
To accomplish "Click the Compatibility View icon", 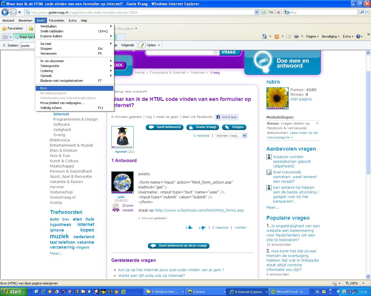I will coord(263,12).
